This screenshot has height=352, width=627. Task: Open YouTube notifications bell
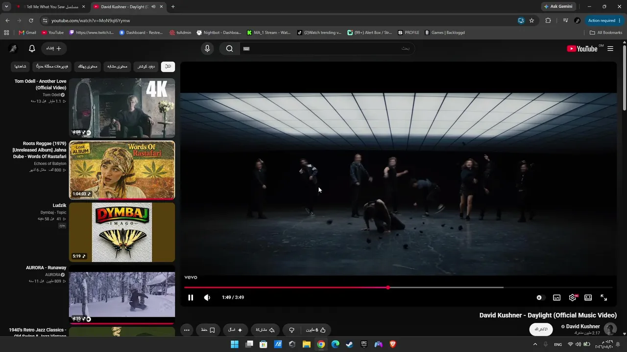coord(32,48)
